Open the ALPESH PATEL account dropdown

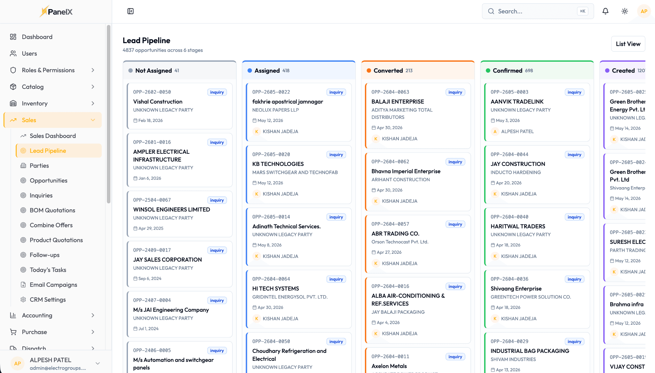point(56,363)
